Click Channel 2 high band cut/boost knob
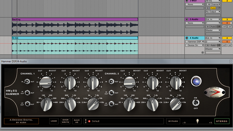The image size is (233, 131). coord(176,82)
